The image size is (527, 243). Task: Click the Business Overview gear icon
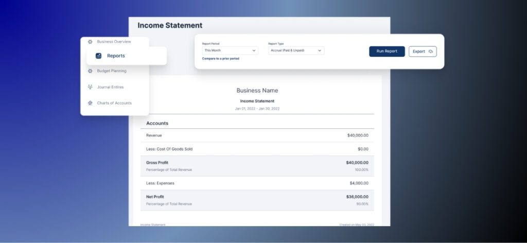coord(90,42)
